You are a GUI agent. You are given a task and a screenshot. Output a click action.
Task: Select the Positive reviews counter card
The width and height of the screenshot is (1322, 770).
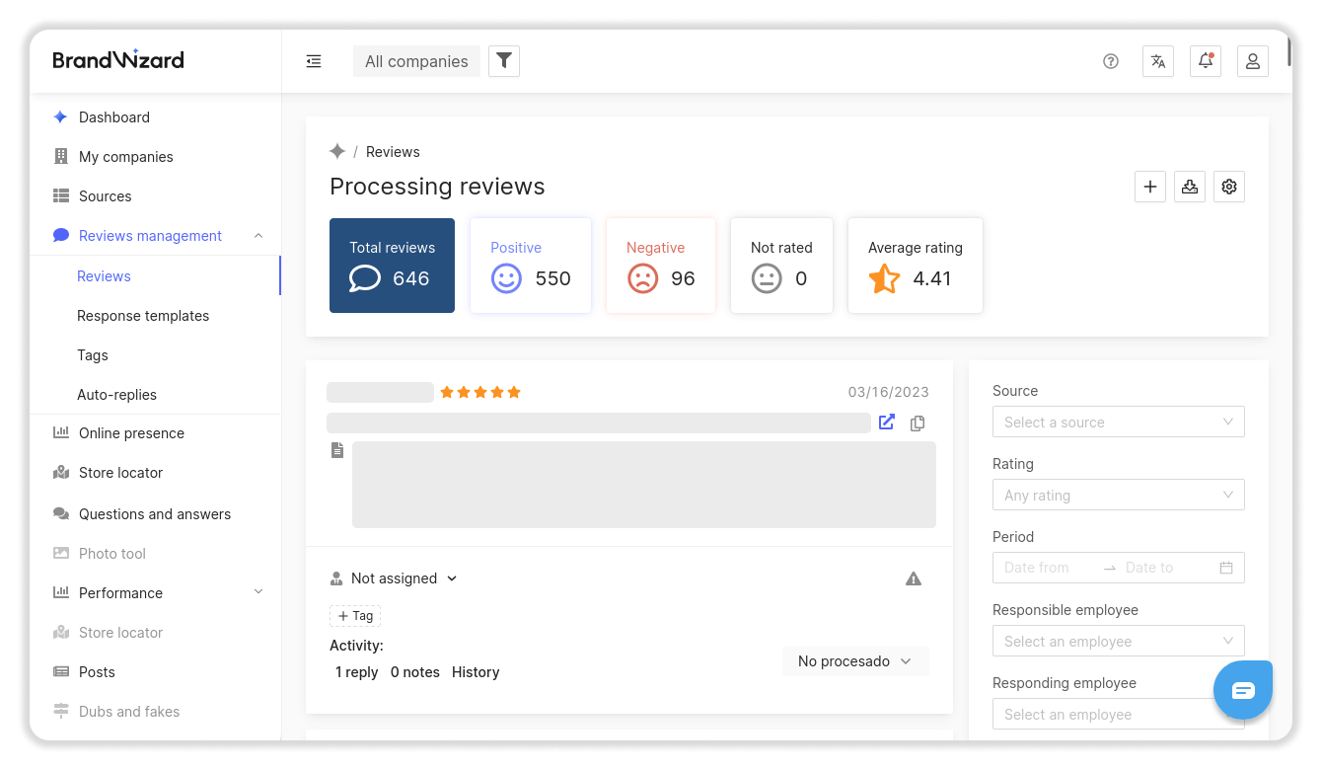click(x=530, y=265)
